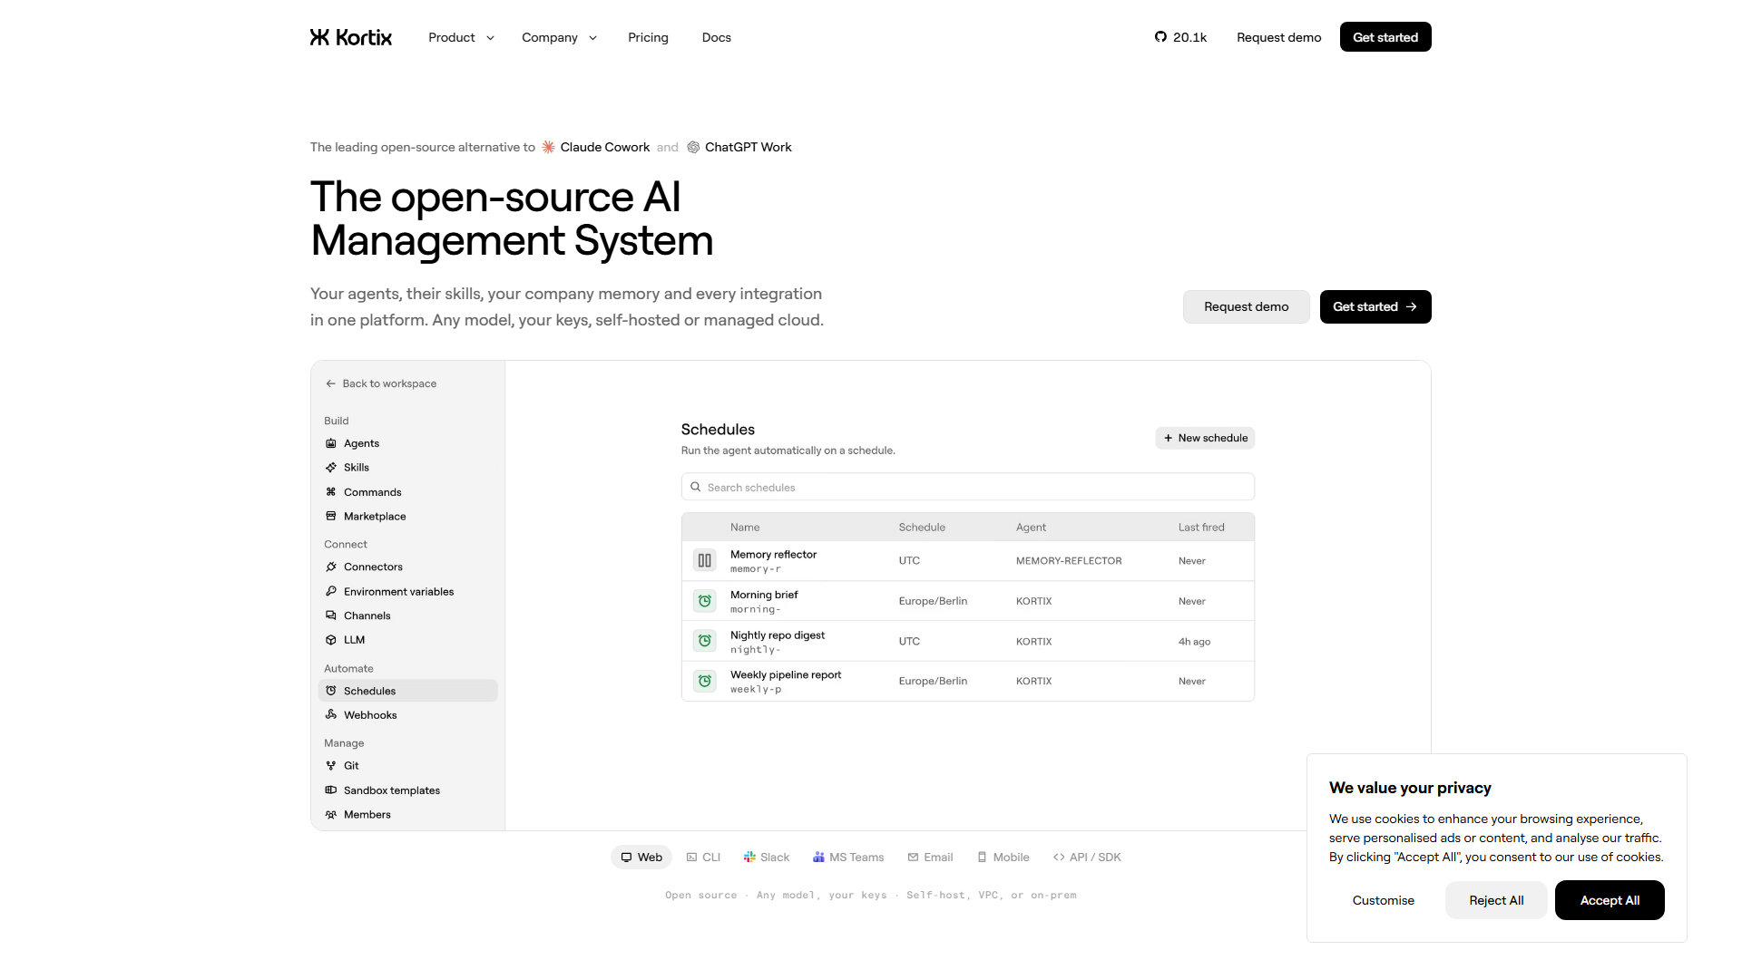The width and height of the screenshot is (1742, 979).
Task: Click the magnifier icon in schedule search
Action: tap(696, 487)
